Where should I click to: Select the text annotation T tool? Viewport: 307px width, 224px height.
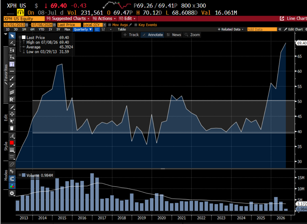pyautogui.click(x=12, y=64)
